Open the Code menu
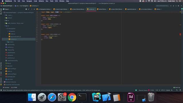Screen dimensions: 183x103 click(x=35, y=1)
